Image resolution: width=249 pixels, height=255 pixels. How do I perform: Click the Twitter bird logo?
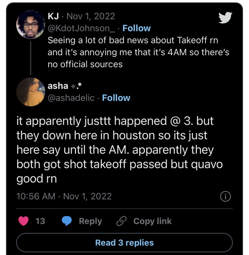226,18
